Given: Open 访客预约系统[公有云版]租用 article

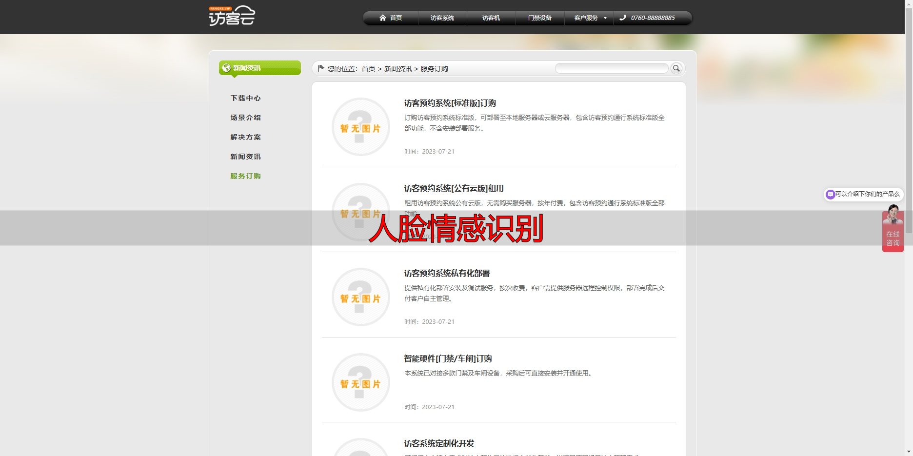Looking at the screenshot, I should tap(454, 189).
